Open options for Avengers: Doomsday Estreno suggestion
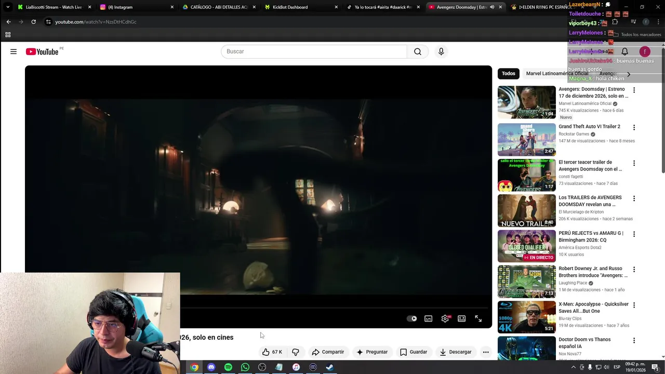 click(634, 90)
